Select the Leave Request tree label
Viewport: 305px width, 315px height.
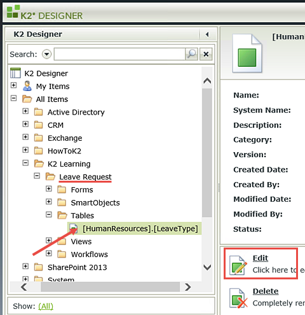tap(85, 177)
